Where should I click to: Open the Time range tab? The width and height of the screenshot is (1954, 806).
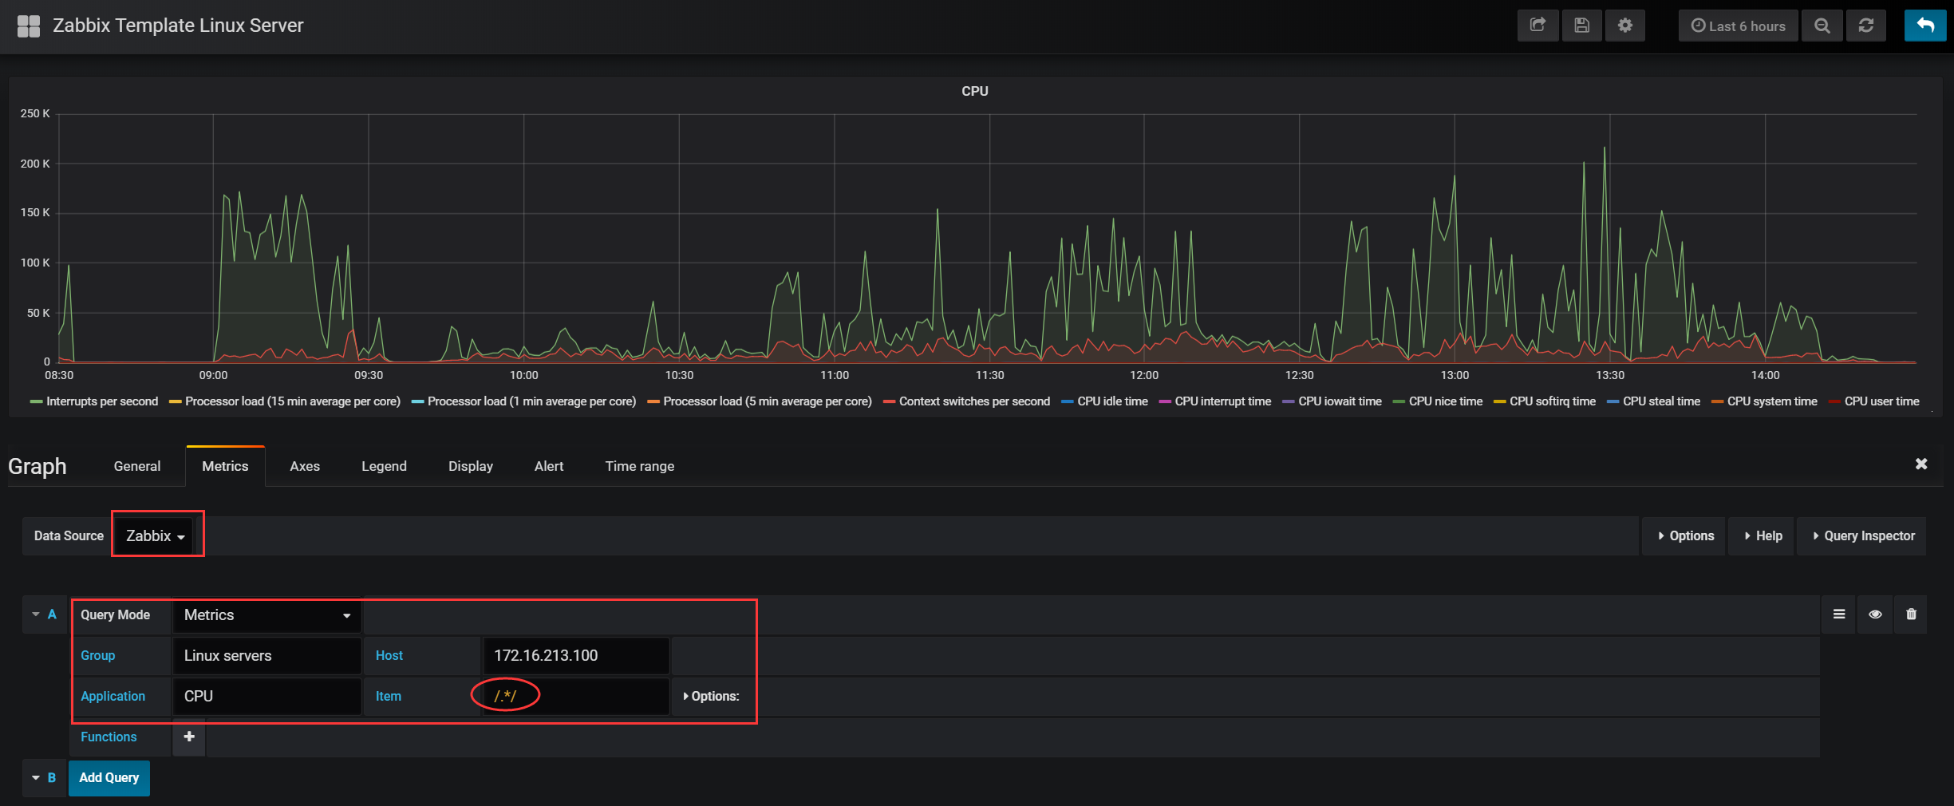pyautogui.click(x=640, y=466)
